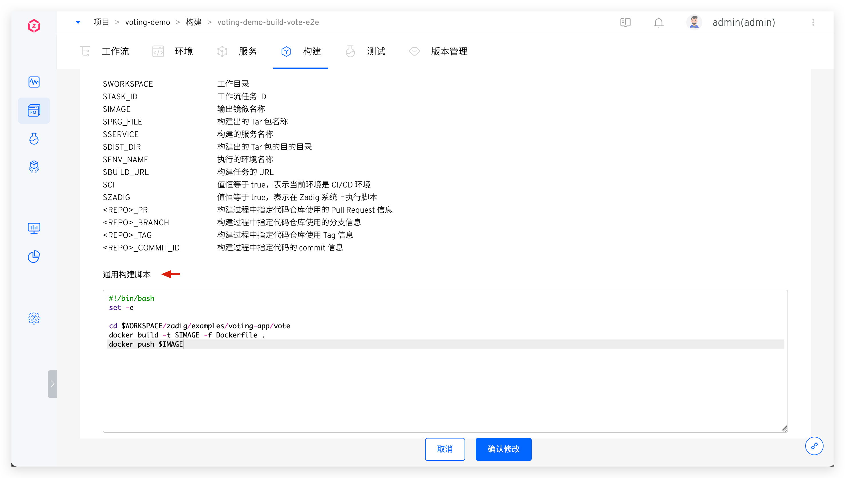
Task: Open the activity monitor sidebar icon
Action: [x=34, y=82]
